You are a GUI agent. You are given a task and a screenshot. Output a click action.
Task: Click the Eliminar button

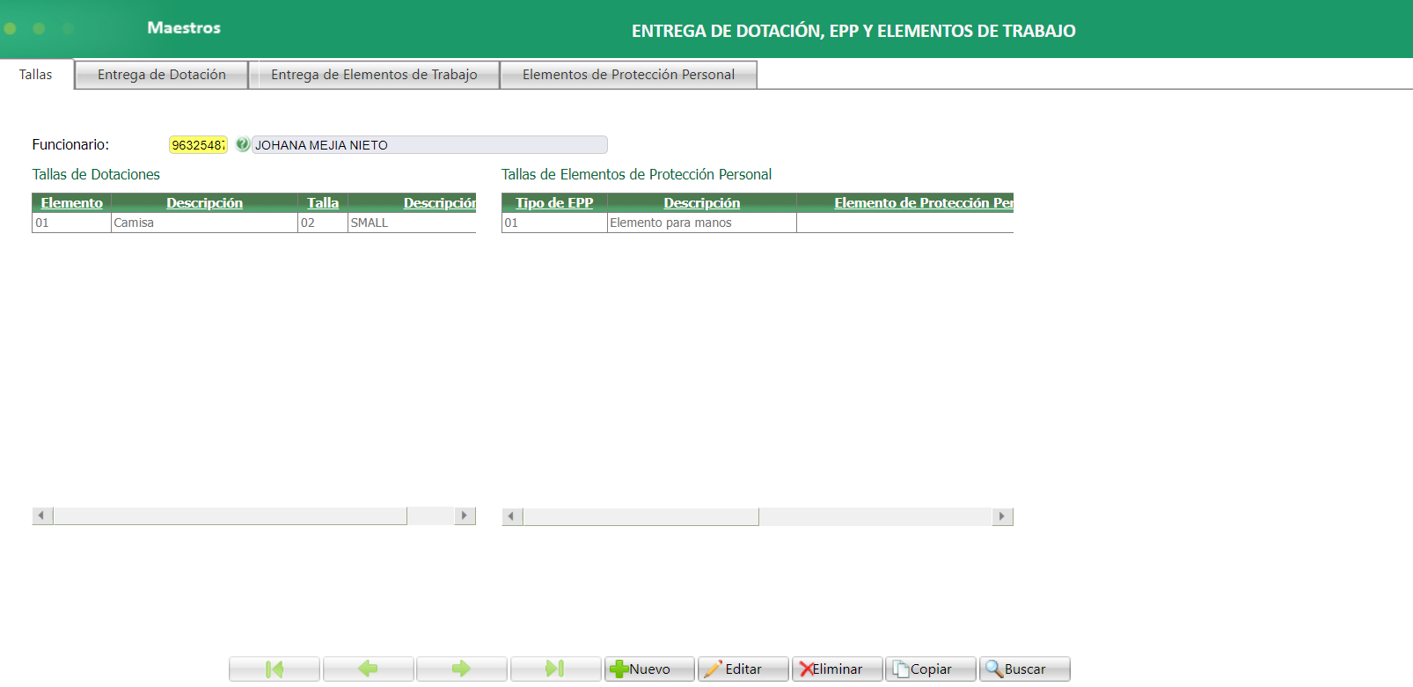click(837, 669)
